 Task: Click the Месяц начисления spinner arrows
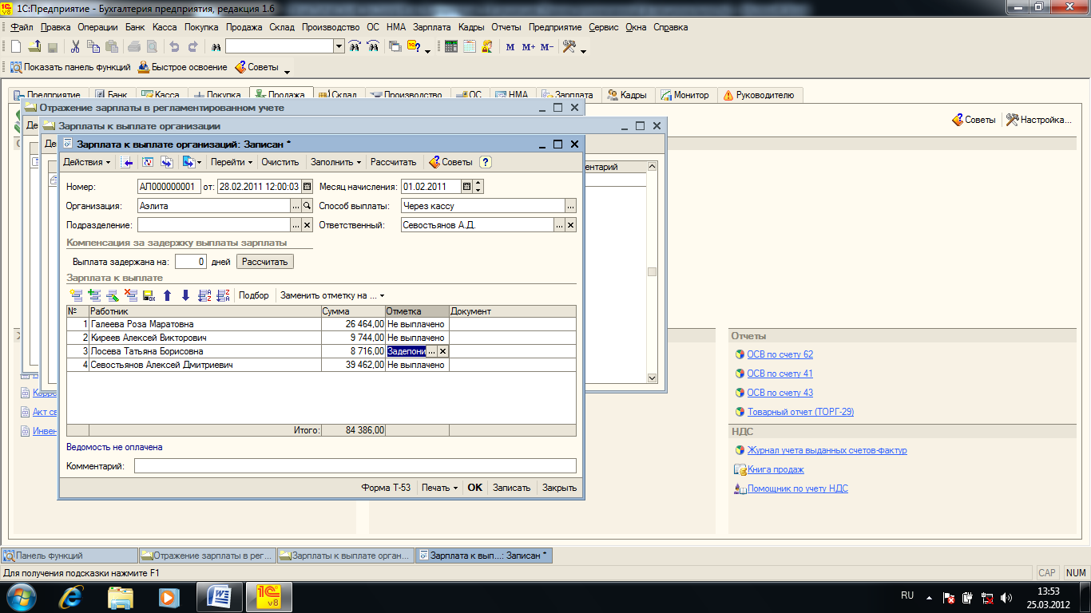click(x=478, y=187)
